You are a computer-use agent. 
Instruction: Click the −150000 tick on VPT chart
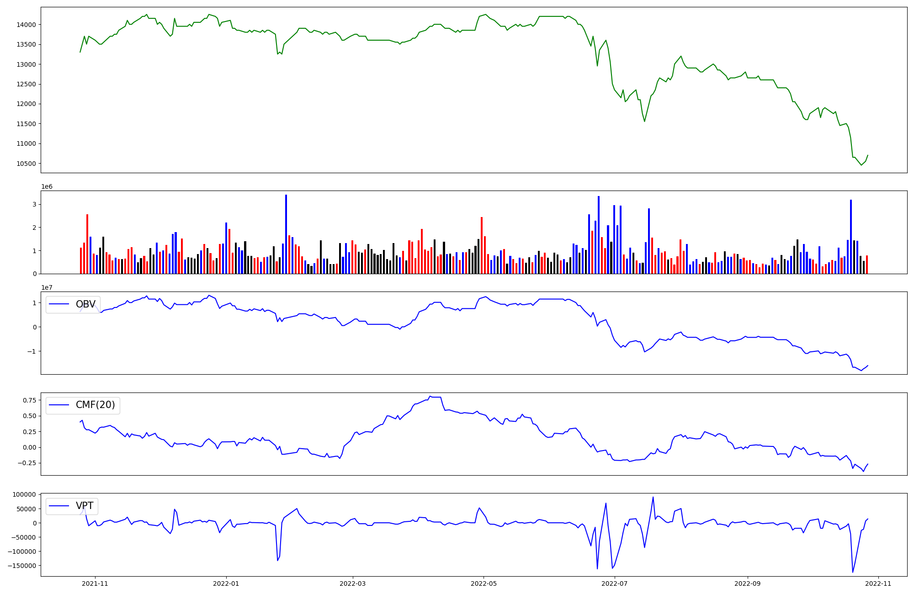coord(21,566)
